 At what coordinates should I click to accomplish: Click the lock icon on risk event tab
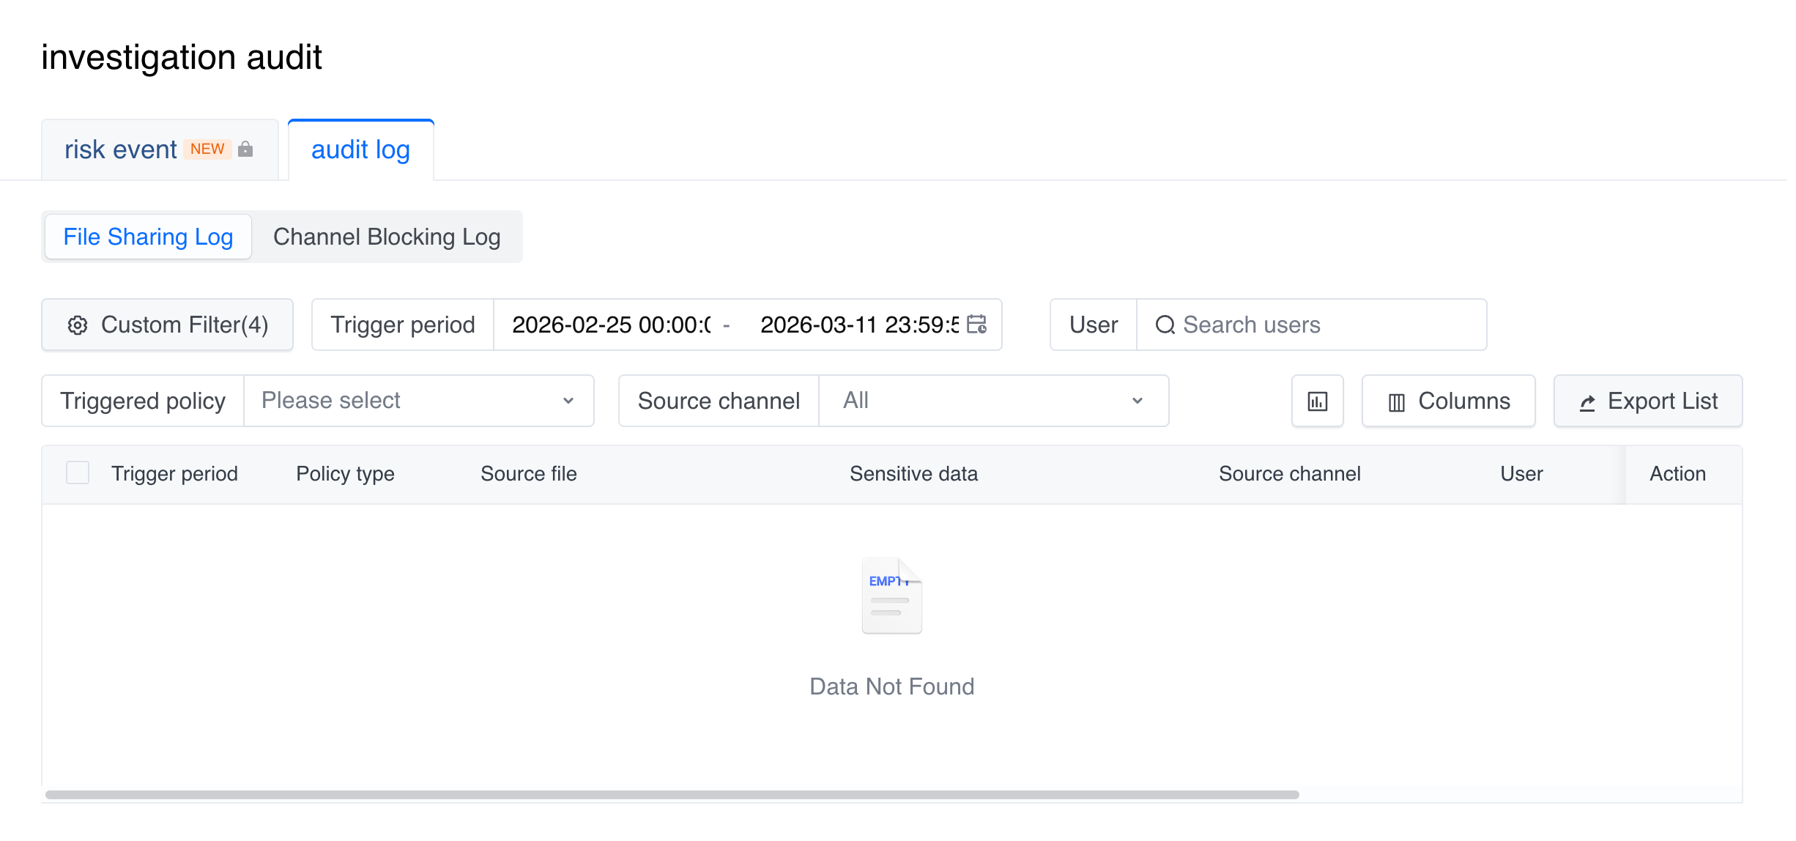247,149
